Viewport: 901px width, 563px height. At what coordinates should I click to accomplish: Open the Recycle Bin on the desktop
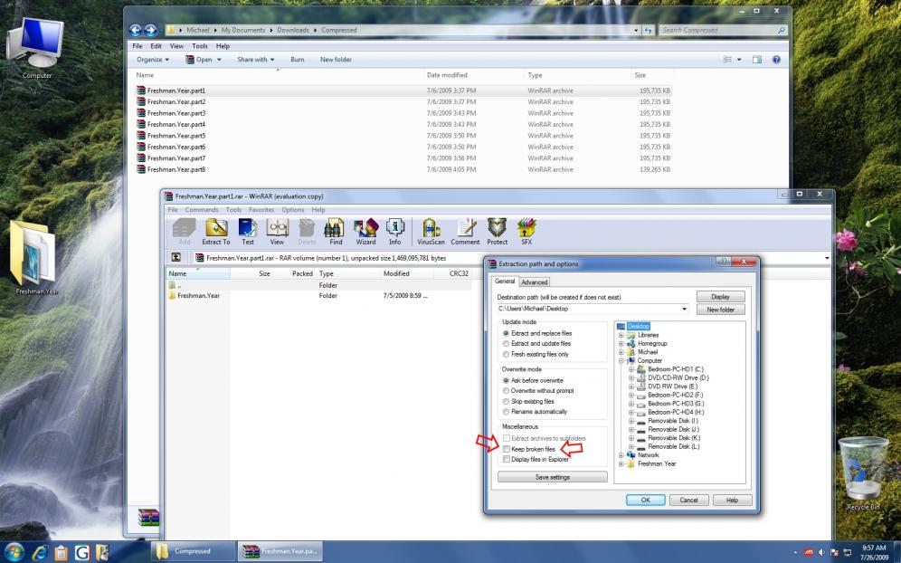(863, 474)
